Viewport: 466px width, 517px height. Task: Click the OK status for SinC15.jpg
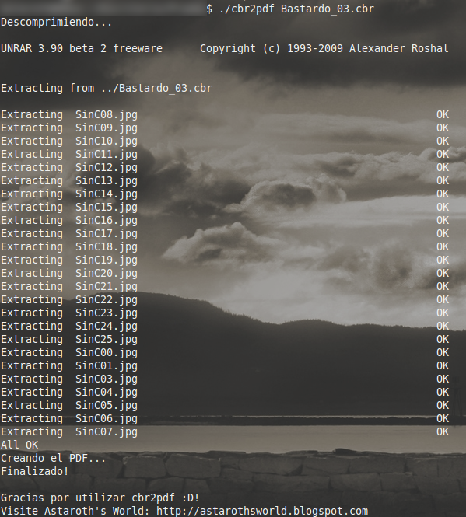(443, 207)
